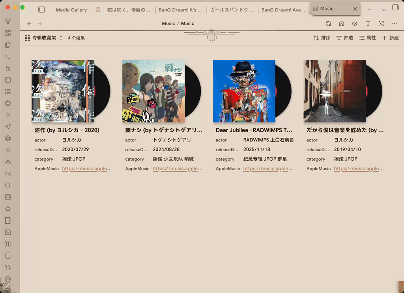The height and width of the screenshot is (293, 404).
Task: Open the database stack icon in the sidebar
Action: tap(7, 197)
